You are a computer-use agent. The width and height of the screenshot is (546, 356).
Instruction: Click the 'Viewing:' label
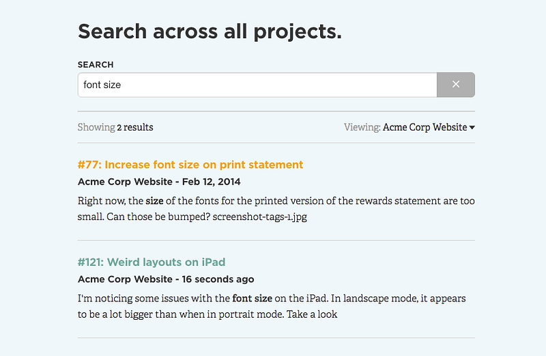(x=362, y=127)
